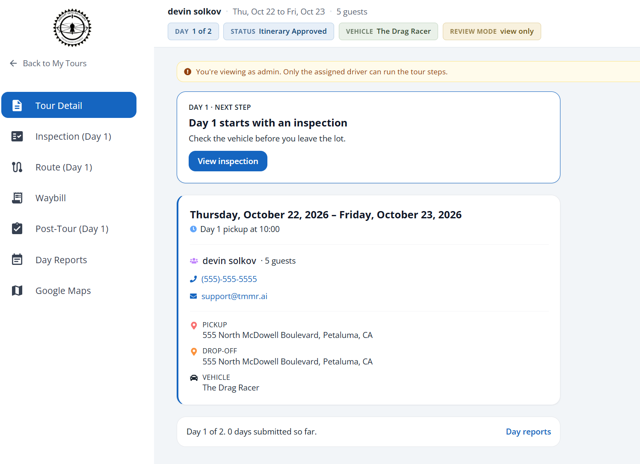Viewport: 640px width, 464px height.
Task: Click the email envelope icon
Action: coord(193,296)
